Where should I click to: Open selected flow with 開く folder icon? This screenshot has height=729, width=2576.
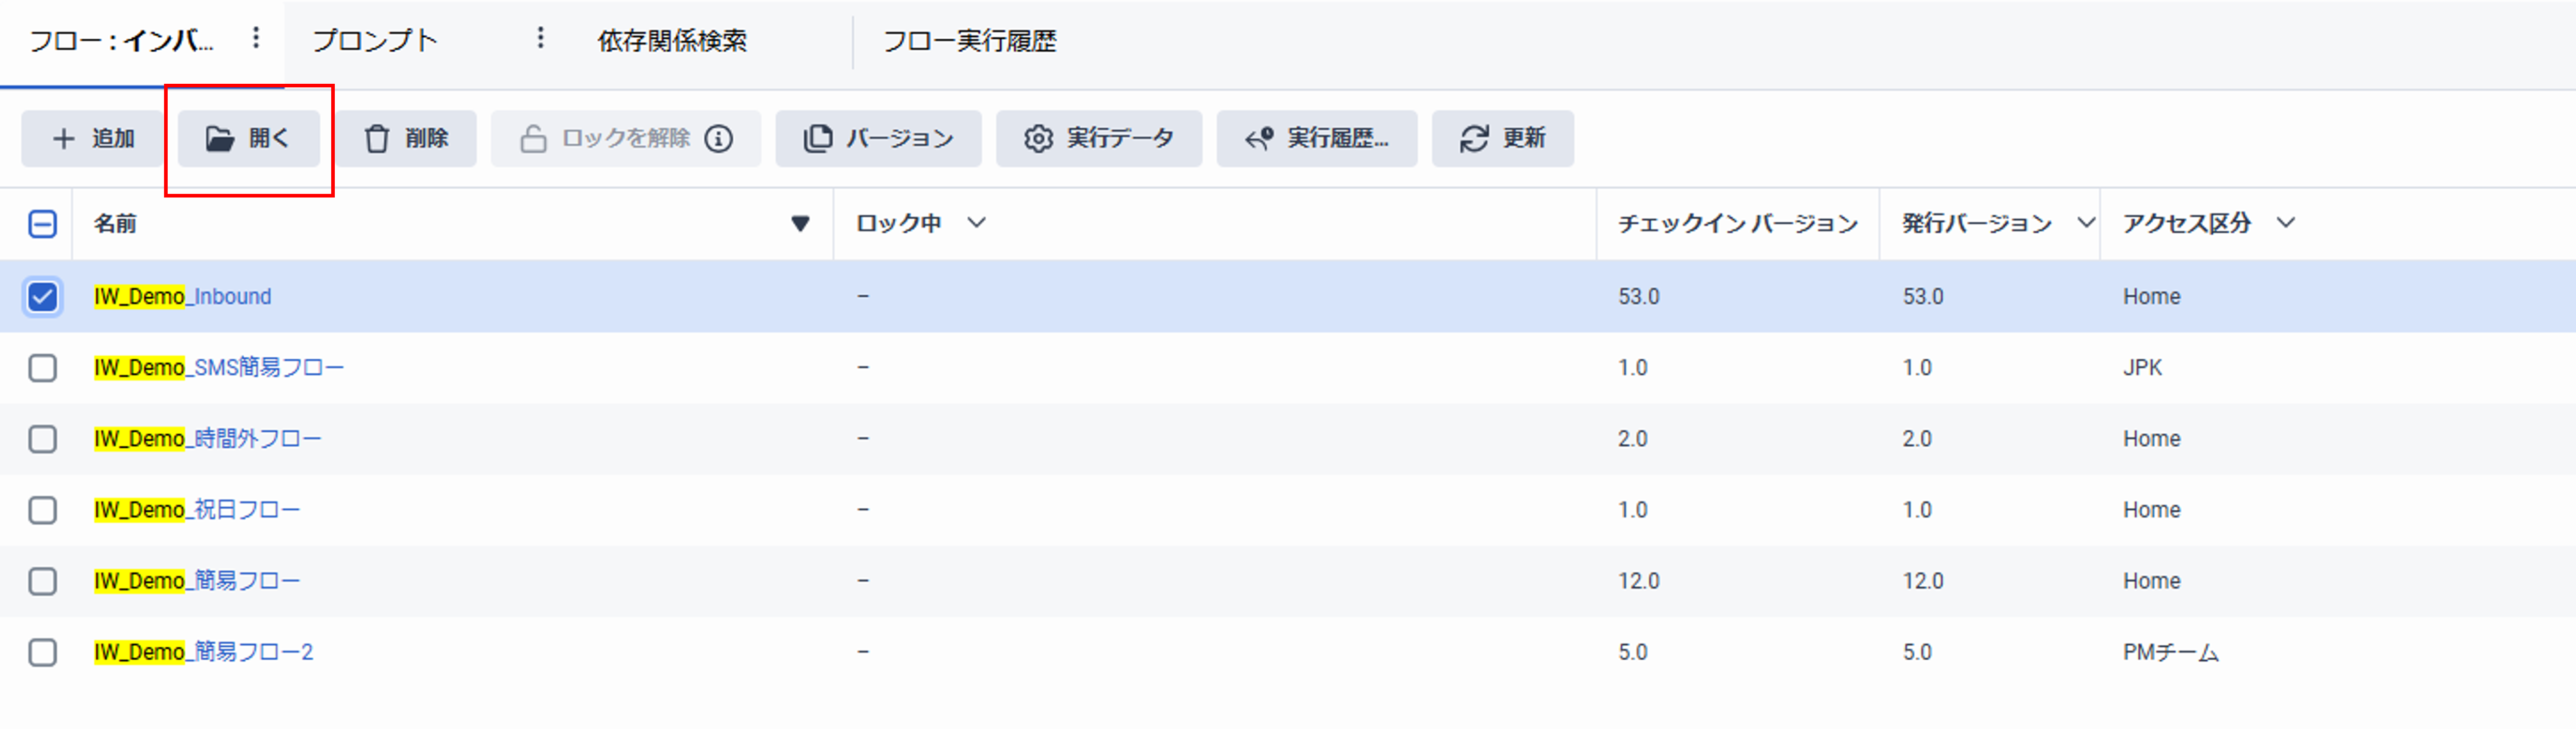click(x=219, y=139)
